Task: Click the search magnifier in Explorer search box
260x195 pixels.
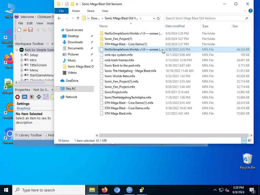Action: click(x=247, y=18)
